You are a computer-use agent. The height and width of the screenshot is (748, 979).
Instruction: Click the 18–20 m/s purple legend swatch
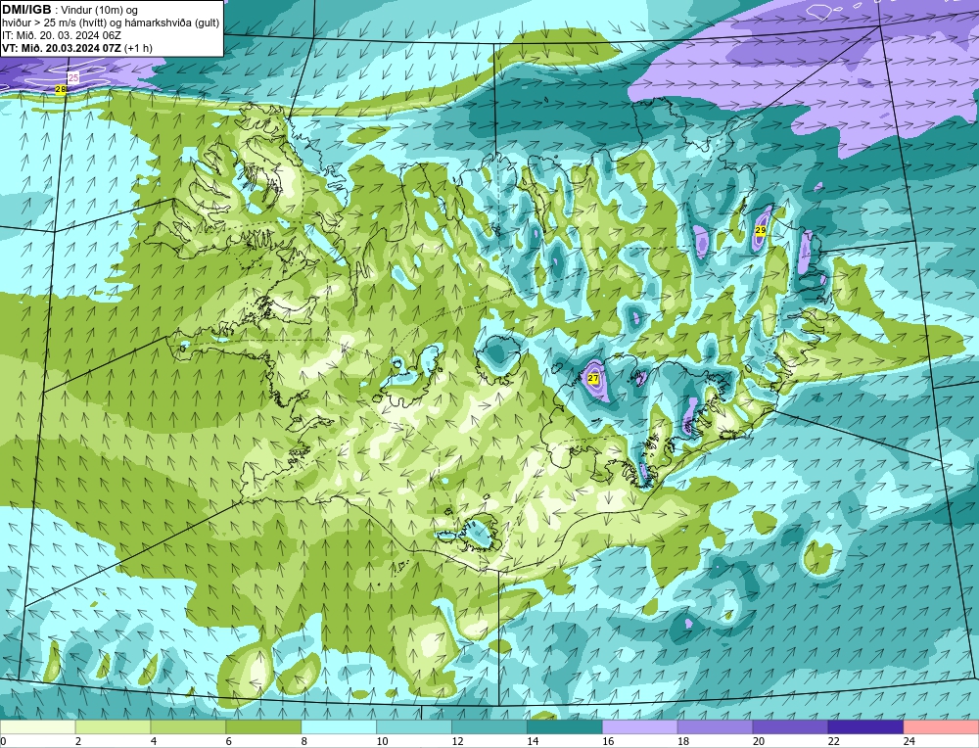click(x=715, y=727)
